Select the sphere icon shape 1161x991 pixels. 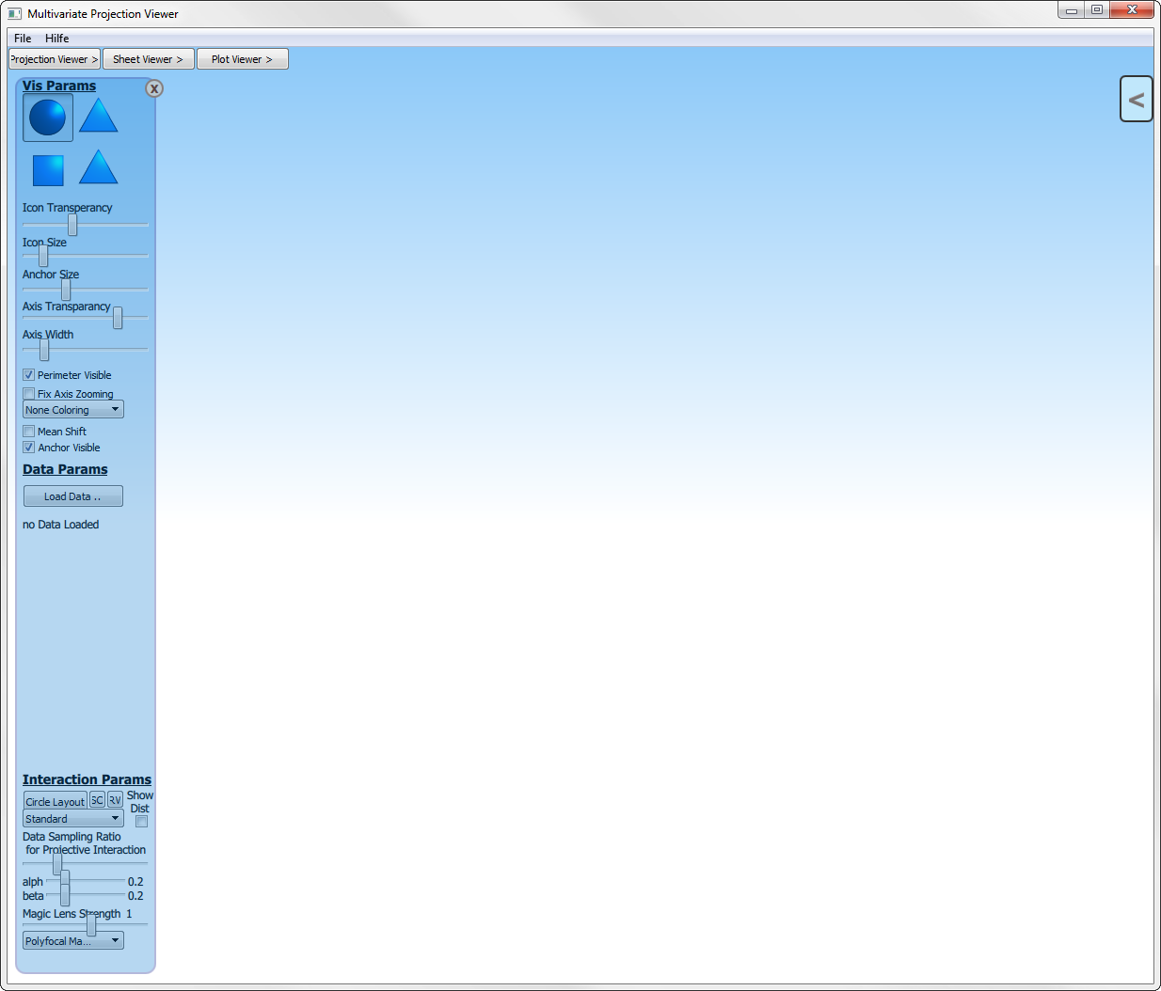point(48,118)
